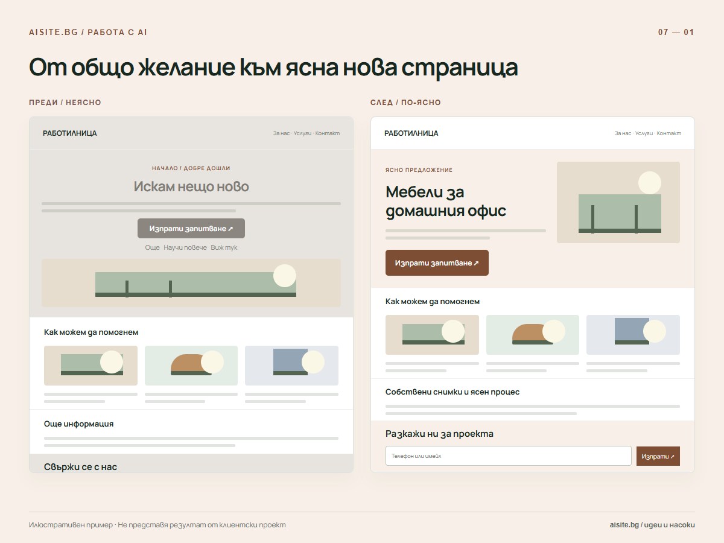Click the 'ПРЕДИ / НЕЯСНО' label
The image size is (724, 543).
[x=65, y=103]
